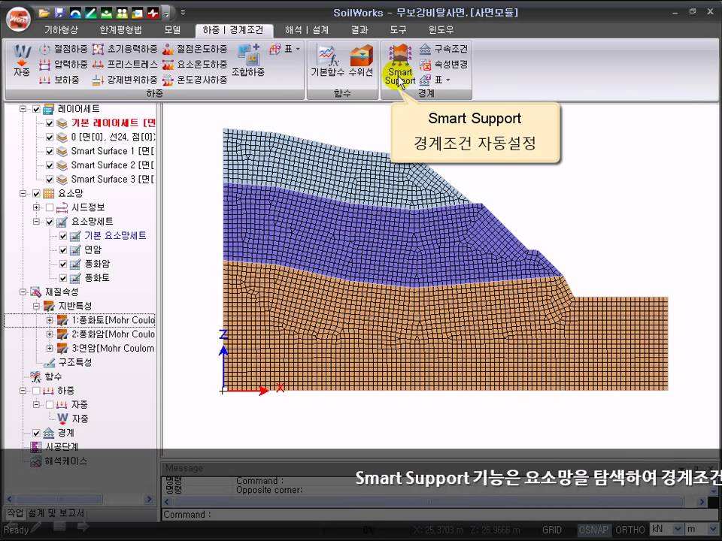Collapse the 요소망 tree node
This screenshot has height=541, width=722.
click(x=23, y=194)
